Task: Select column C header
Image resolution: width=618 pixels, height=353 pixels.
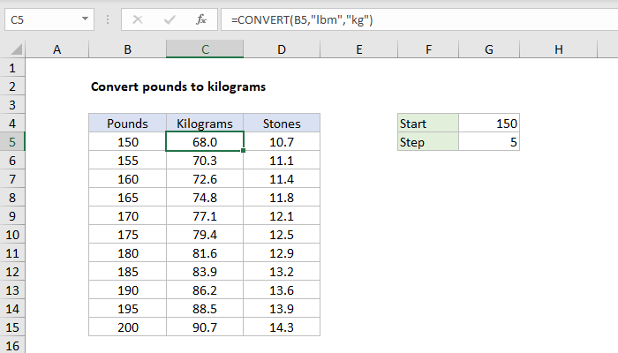Action: pos(205,50)
